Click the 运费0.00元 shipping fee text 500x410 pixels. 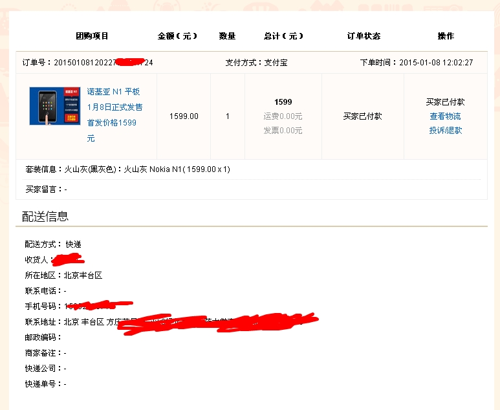(283, 116)
